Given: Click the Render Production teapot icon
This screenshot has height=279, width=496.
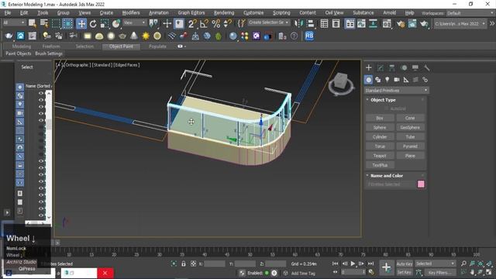Looking at the screenshot, I should [424, 24].
